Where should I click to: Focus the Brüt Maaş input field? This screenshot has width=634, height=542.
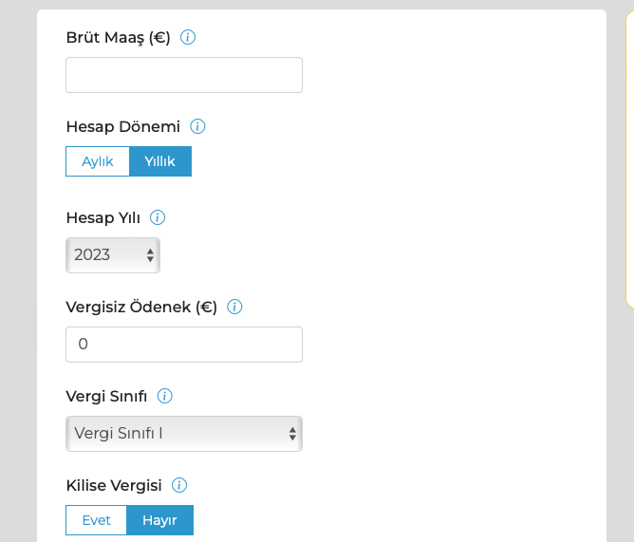coord(184,75)
